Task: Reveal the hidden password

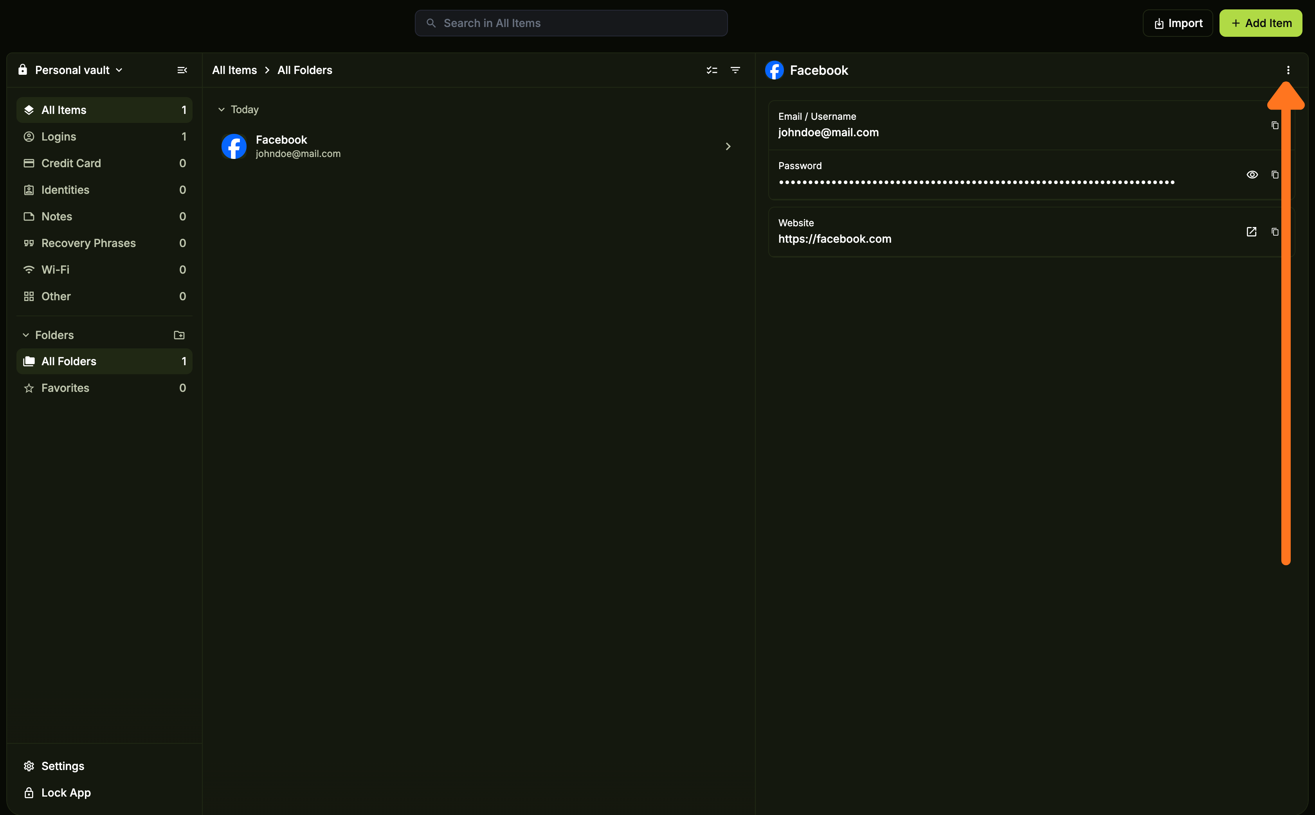Action: (1252, 174)
